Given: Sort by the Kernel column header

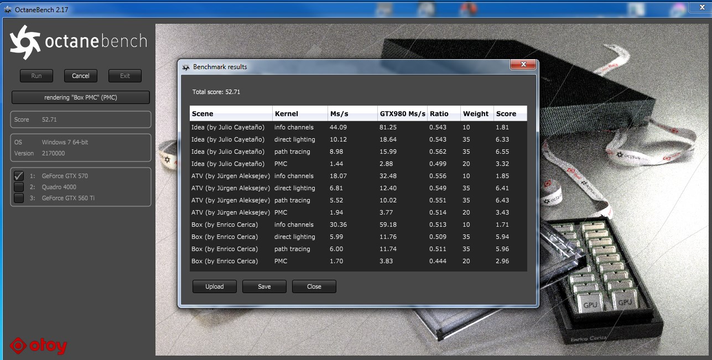Looking at the screenshot, I should point(299,113).
